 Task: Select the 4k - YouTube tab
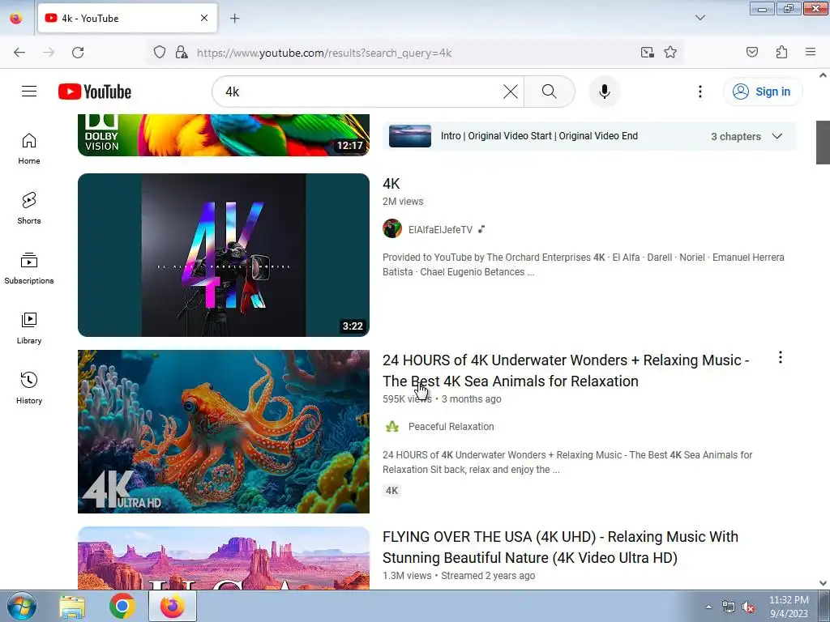pyautogui.click(x=127, y=19)
